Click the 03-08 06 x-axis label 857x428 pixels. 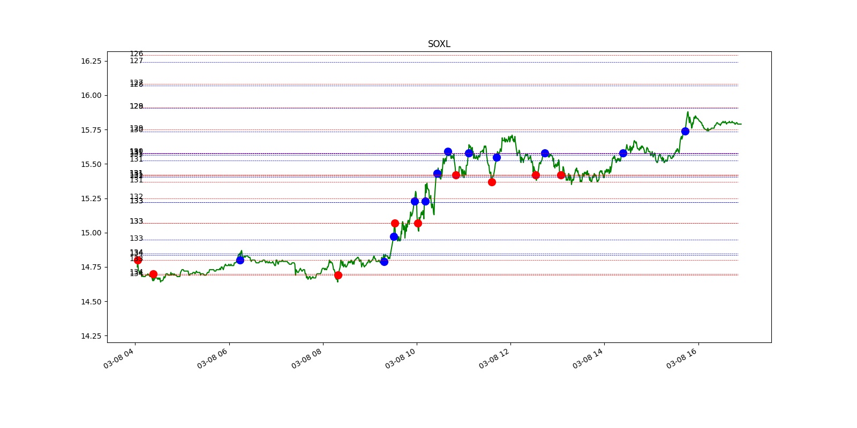pos(213,358)
